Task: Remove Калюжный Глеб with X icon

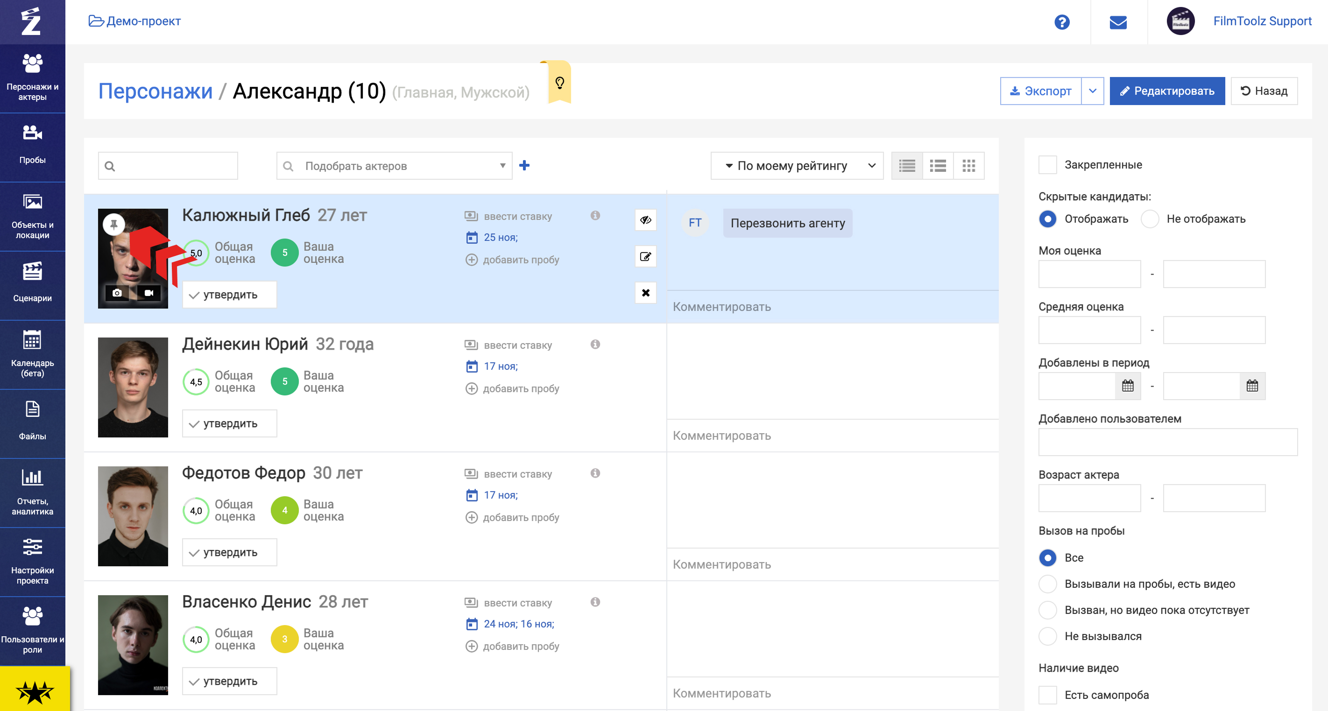Action: coord(645,293)
